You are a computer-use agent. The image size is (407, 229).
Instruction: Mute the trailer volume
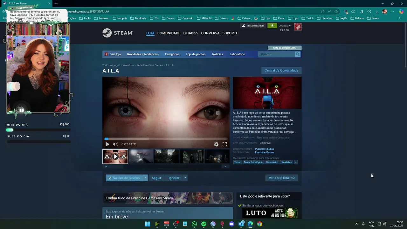point(115,144)
